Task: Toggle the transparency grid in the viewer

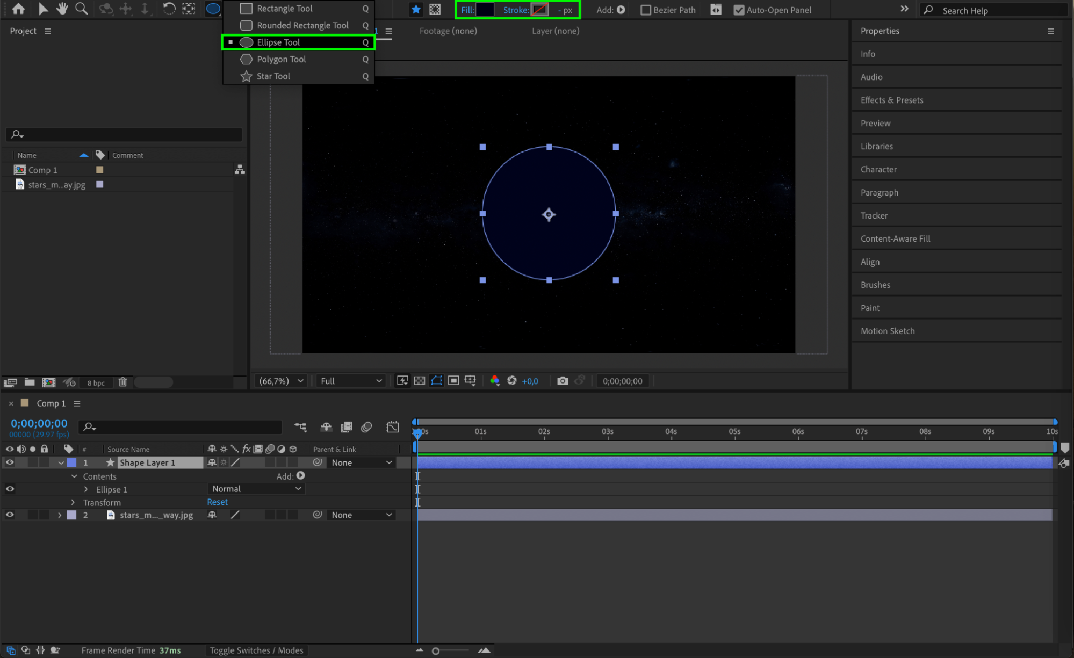Action: (420, 381)
